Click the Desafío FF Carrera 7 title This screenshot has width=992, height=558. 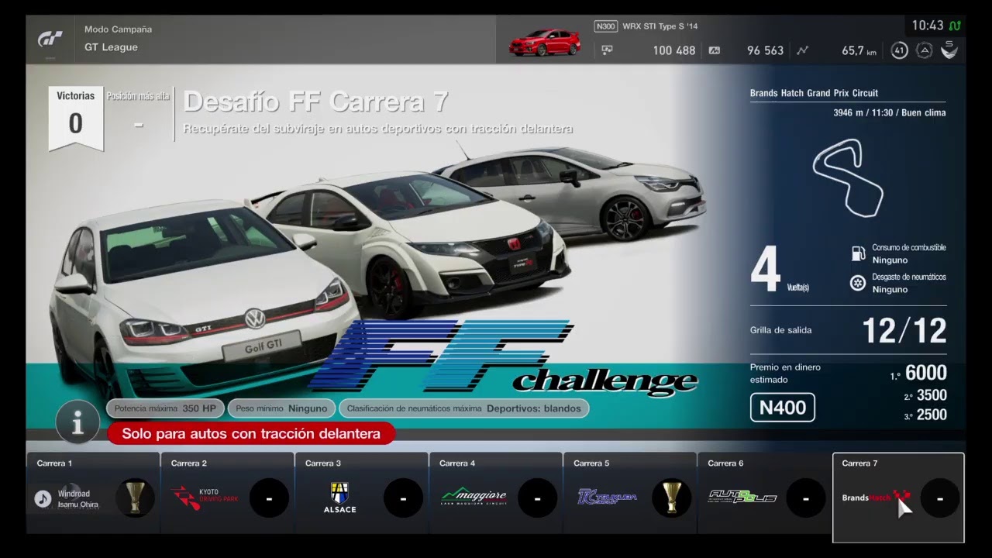pos(316,102)
